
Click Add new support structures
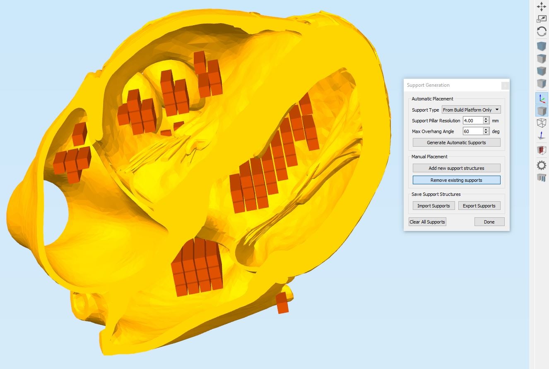[456, 168]
